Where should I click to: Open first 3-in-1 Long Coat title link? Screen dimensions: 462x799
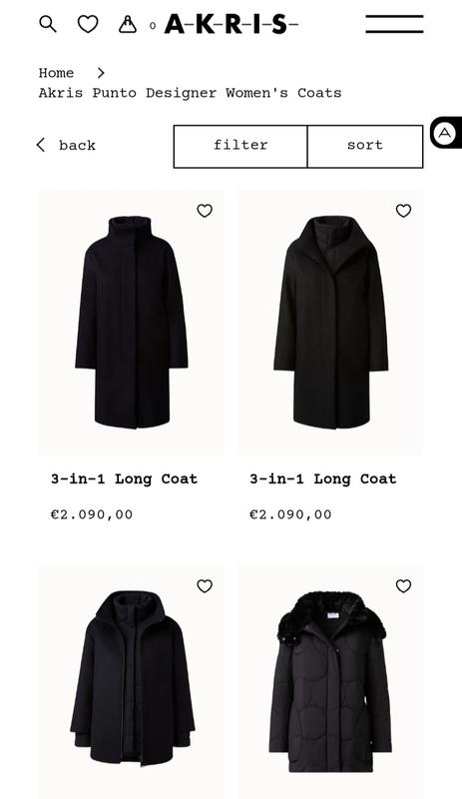coord(124,479)
